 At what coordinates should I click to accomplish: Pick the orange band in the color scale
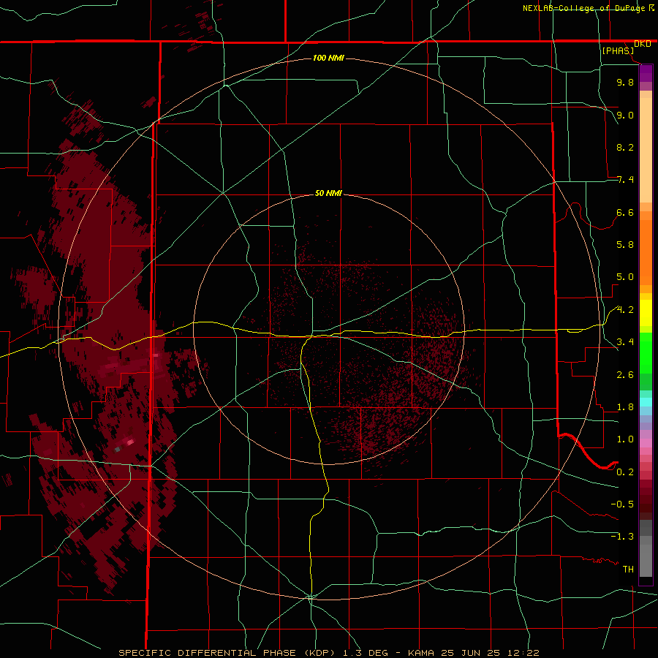[x=646, y=252]
